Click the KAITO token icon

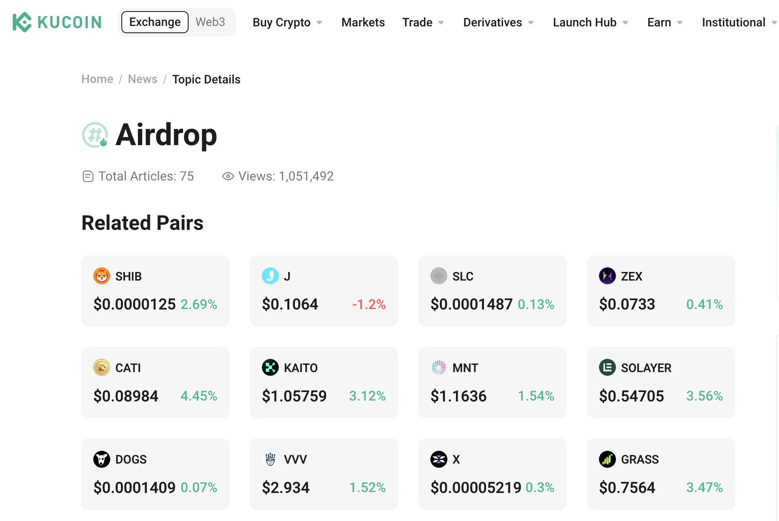270,368
